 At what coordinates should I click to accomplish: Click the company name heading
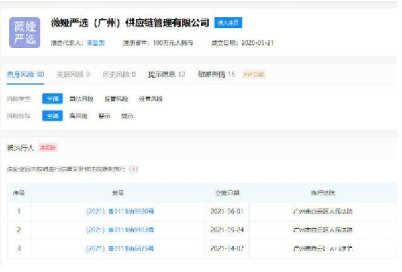pyautogui.click(x=130, y=23)
